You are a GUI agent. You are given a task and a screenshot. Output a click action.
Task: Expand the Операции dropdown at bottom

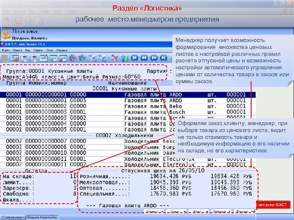(x=221, y=211)
